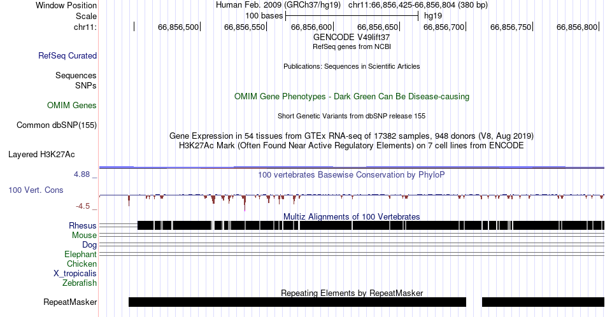The width and height of the screenshot is (605, 317).
Task: Click the 100 bases scale bar
Action: [x=352, y=16]
